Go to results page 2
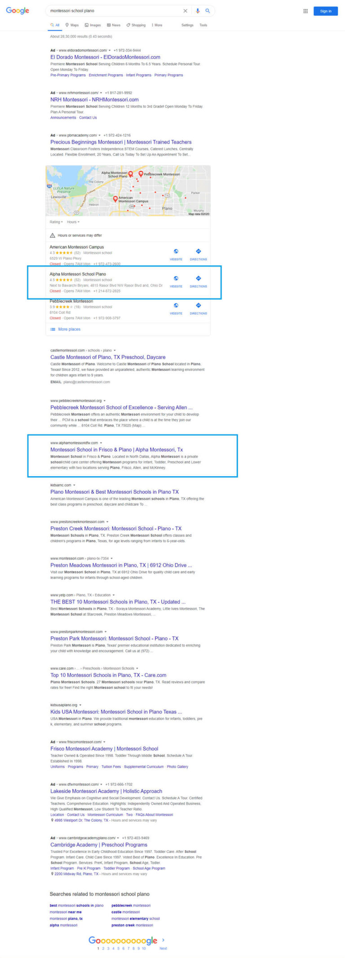The width and height of the screenshot is (345, 958). [x=103, y=949]
